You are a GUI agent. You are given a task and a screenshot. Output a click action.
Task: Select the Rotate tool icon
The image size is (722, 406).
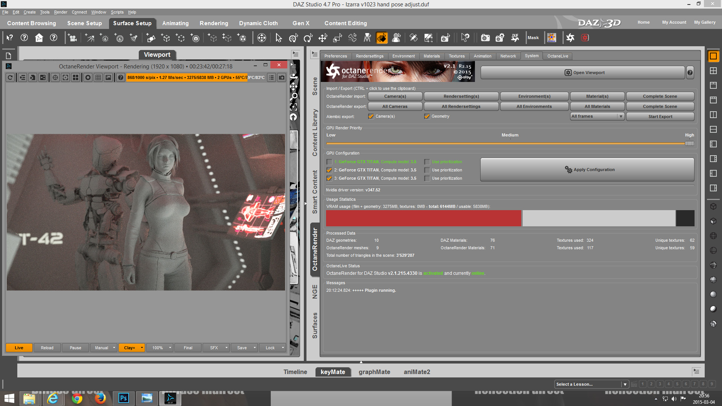308,38
